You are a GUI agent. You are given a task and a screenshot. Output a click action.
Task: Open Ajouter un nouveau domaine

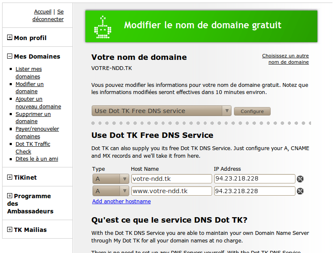point(38,102)
